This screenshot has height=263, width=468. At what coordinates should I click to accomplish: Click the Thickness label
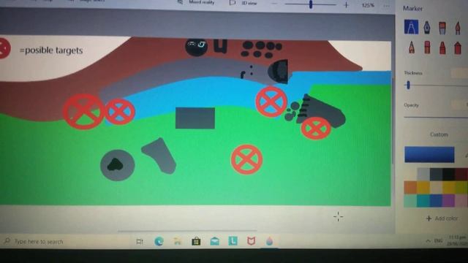pos(412,73)
